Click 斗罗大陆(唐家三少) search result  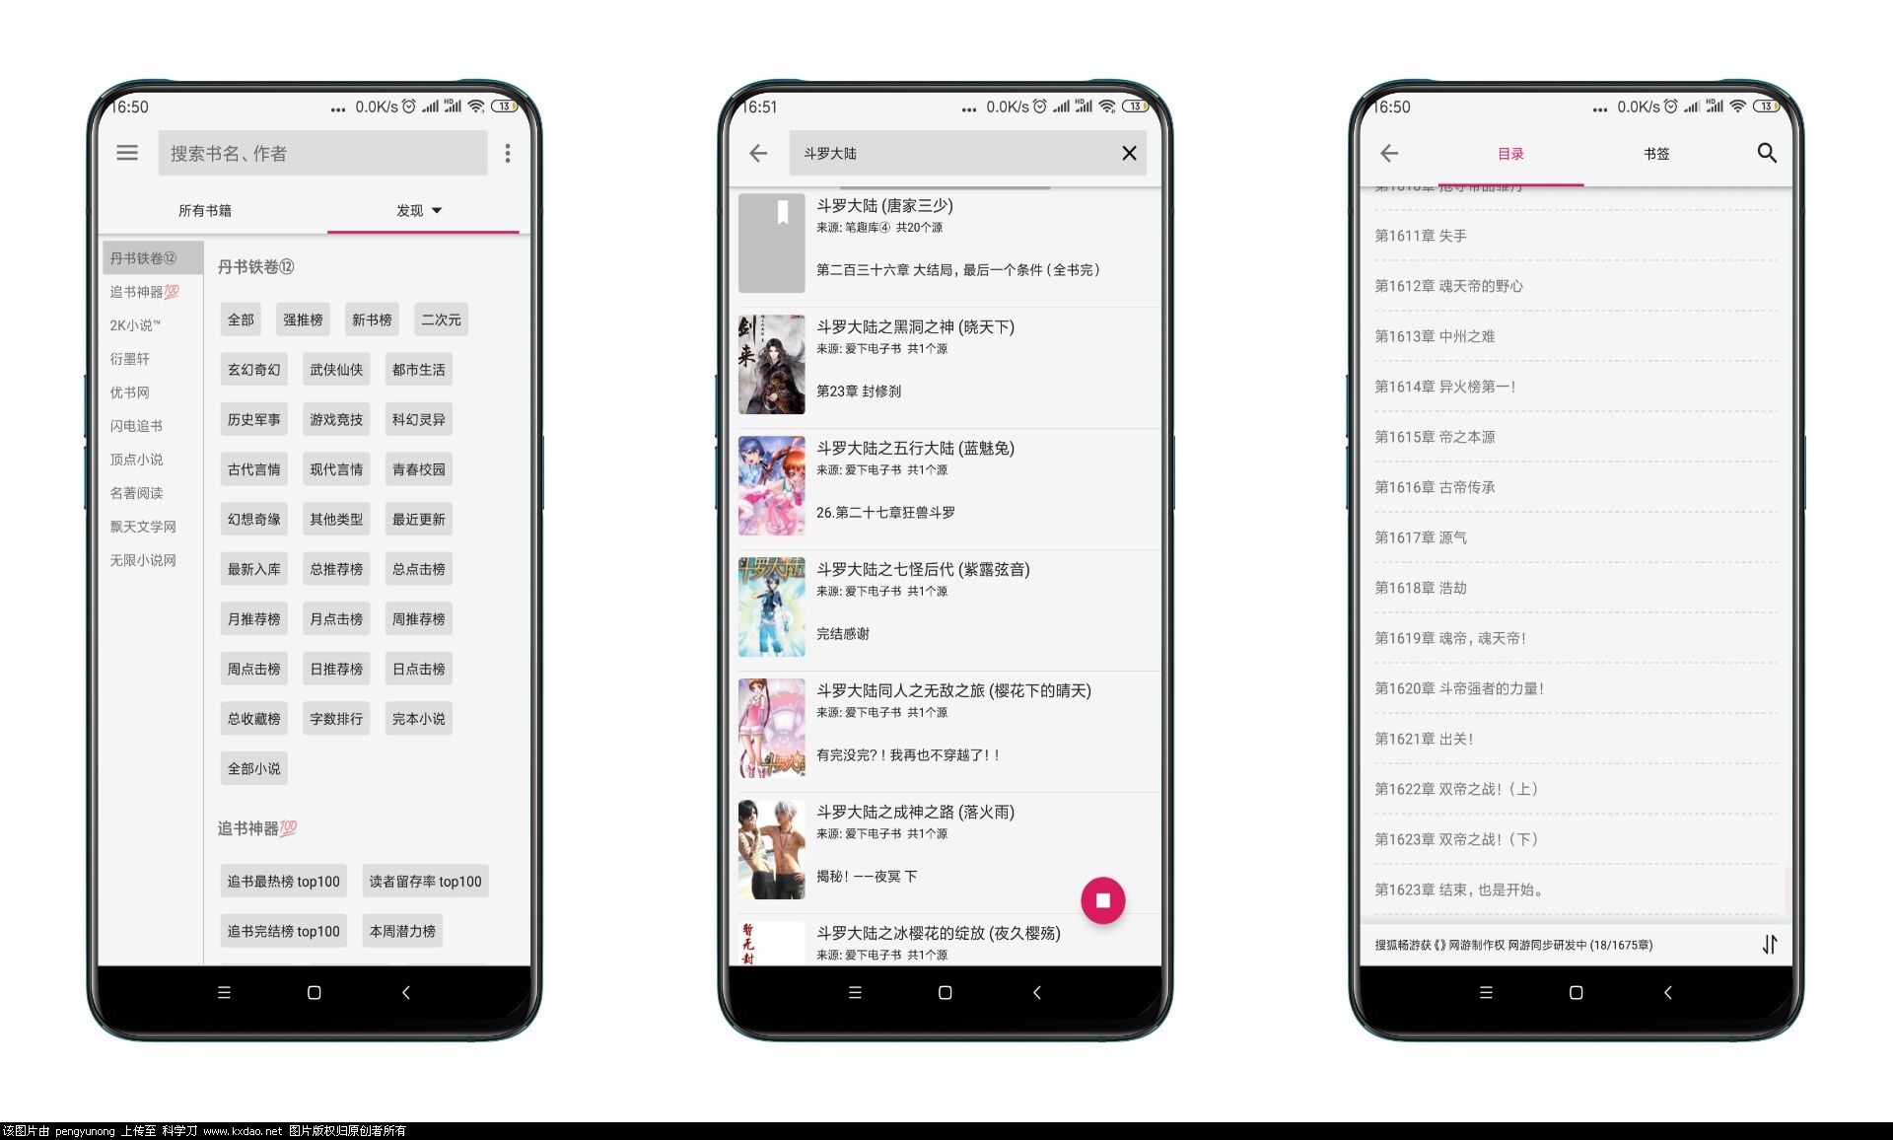946,244
